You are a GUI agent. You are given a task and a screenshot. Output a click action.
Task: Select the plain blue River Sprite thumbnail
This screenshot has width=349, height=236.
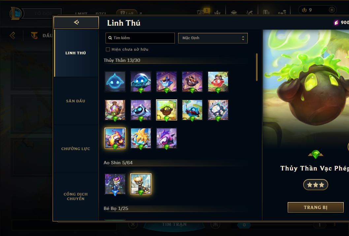115,82
